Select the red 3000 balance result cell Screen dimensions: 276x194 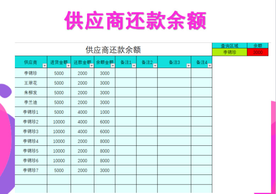click(258, 52)
